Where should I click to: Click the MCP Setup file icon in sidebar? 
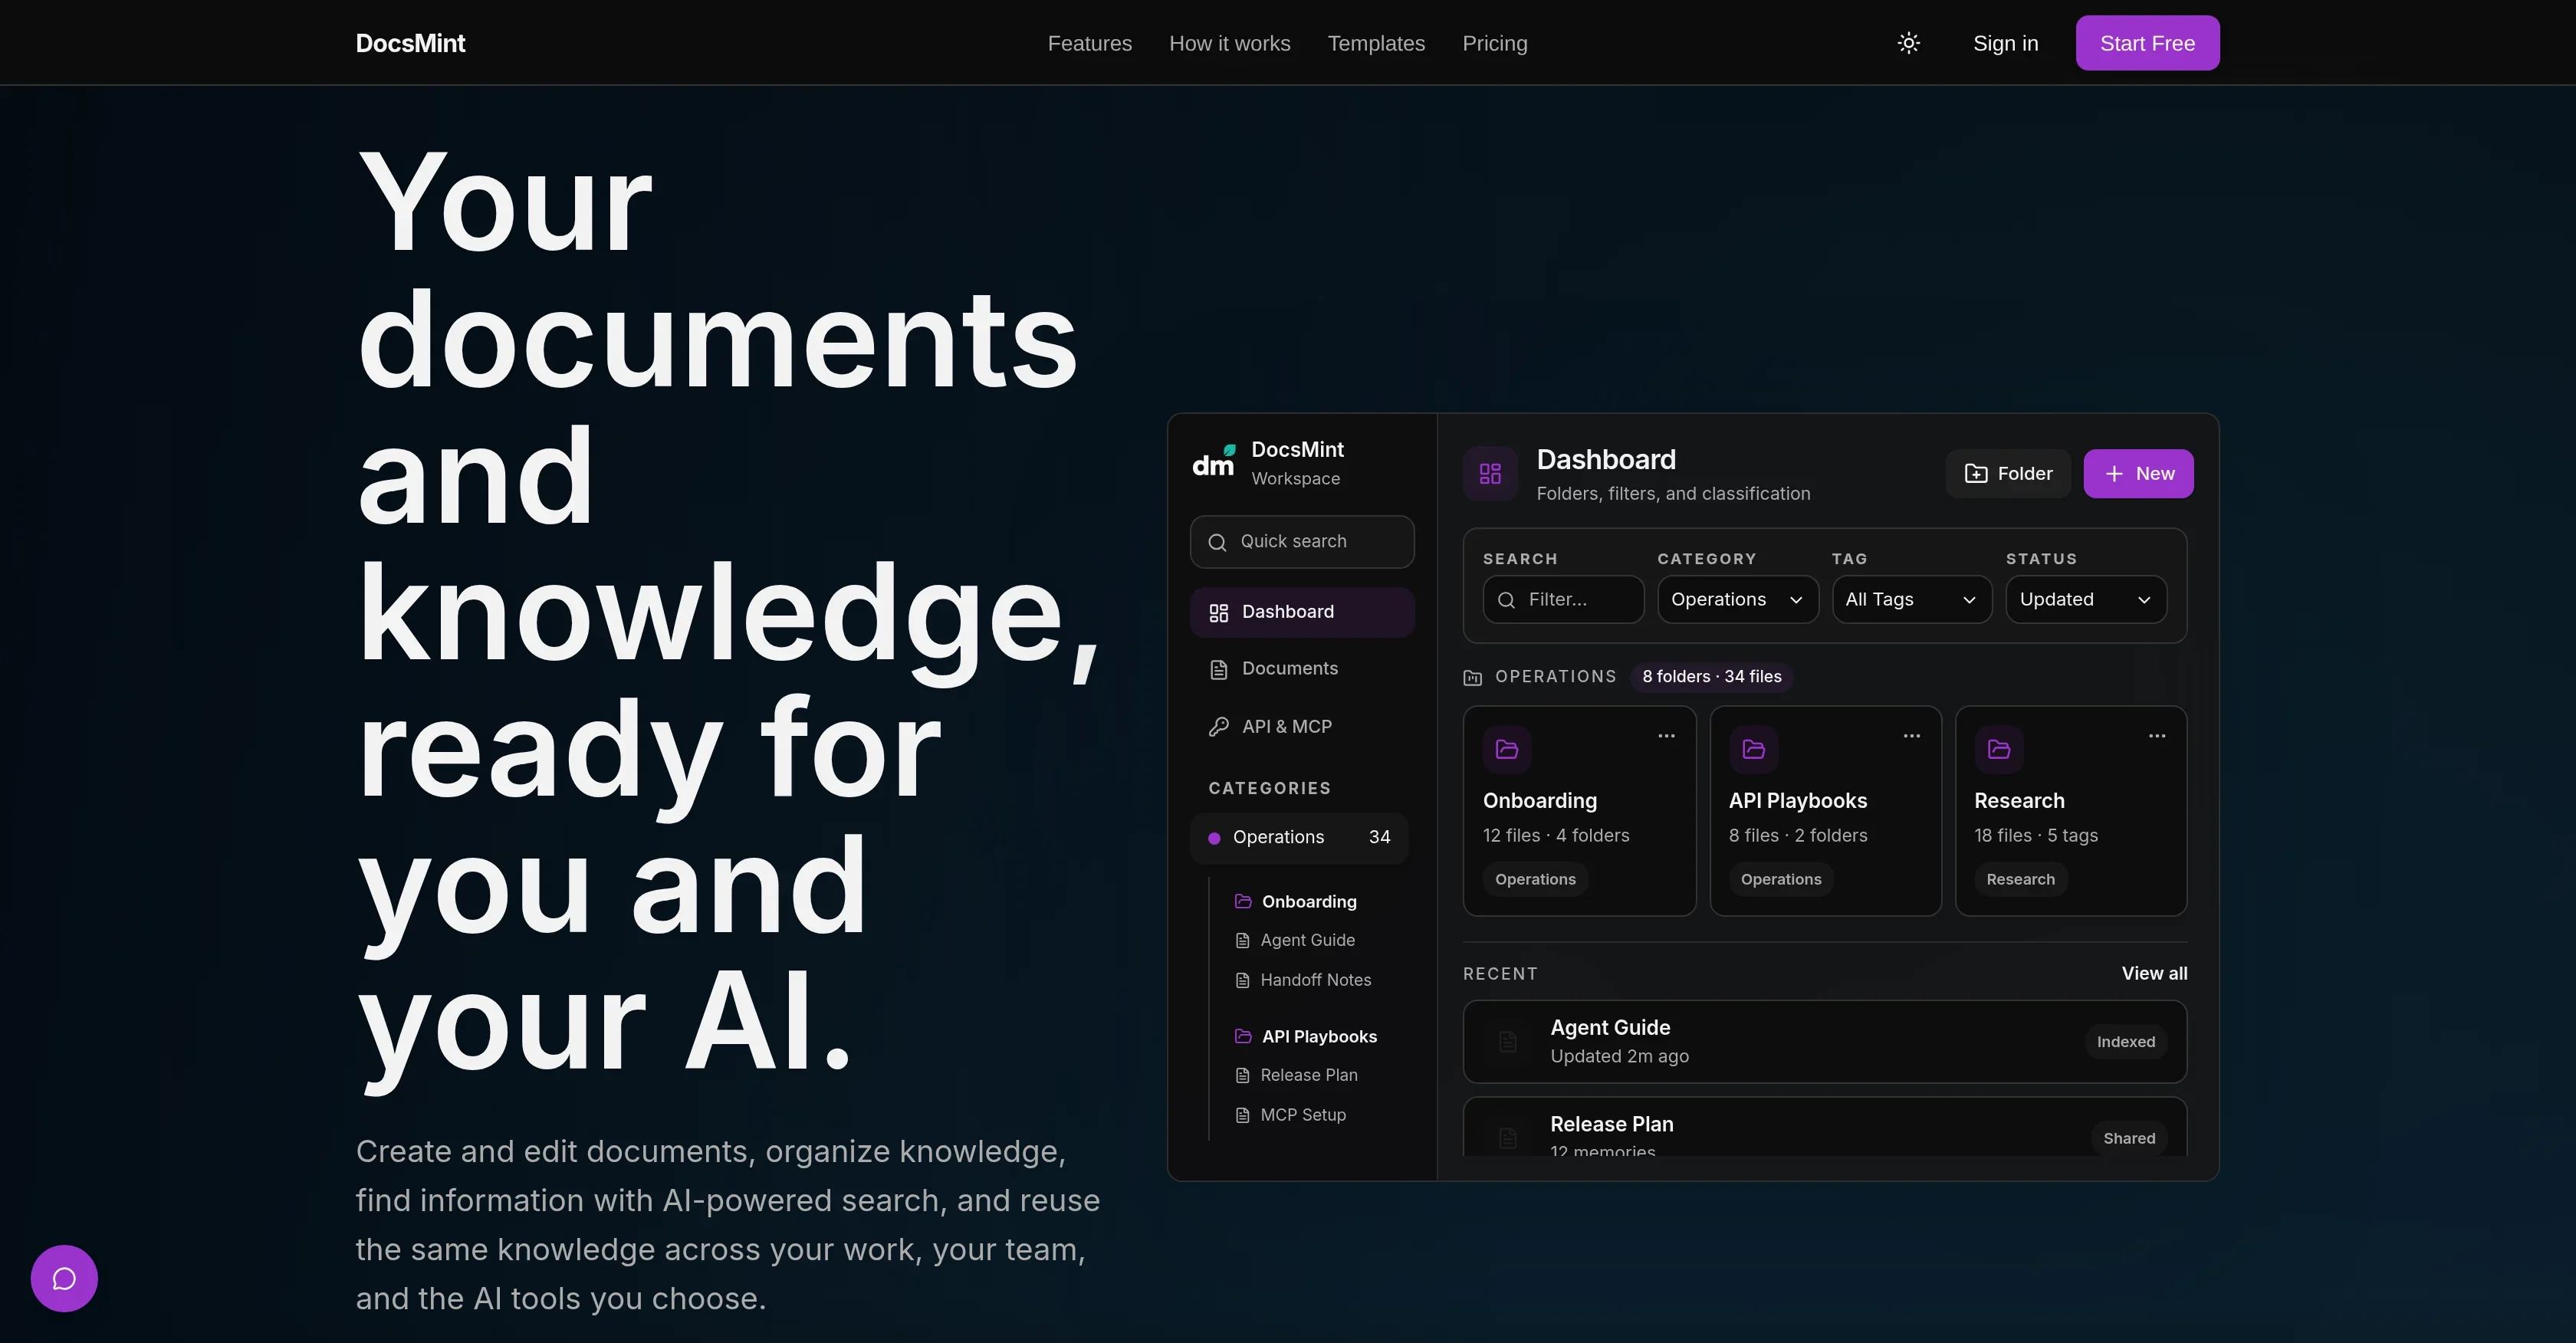pyautogui.click(x=1242, y=1116)
